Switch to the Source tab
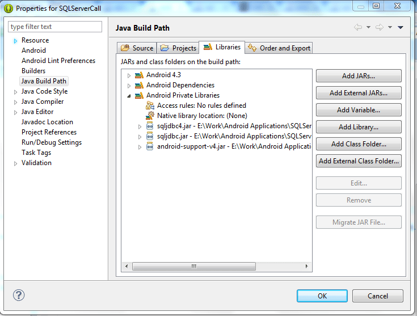This screenshot has height=316, width=417. (x=137, y=48)
